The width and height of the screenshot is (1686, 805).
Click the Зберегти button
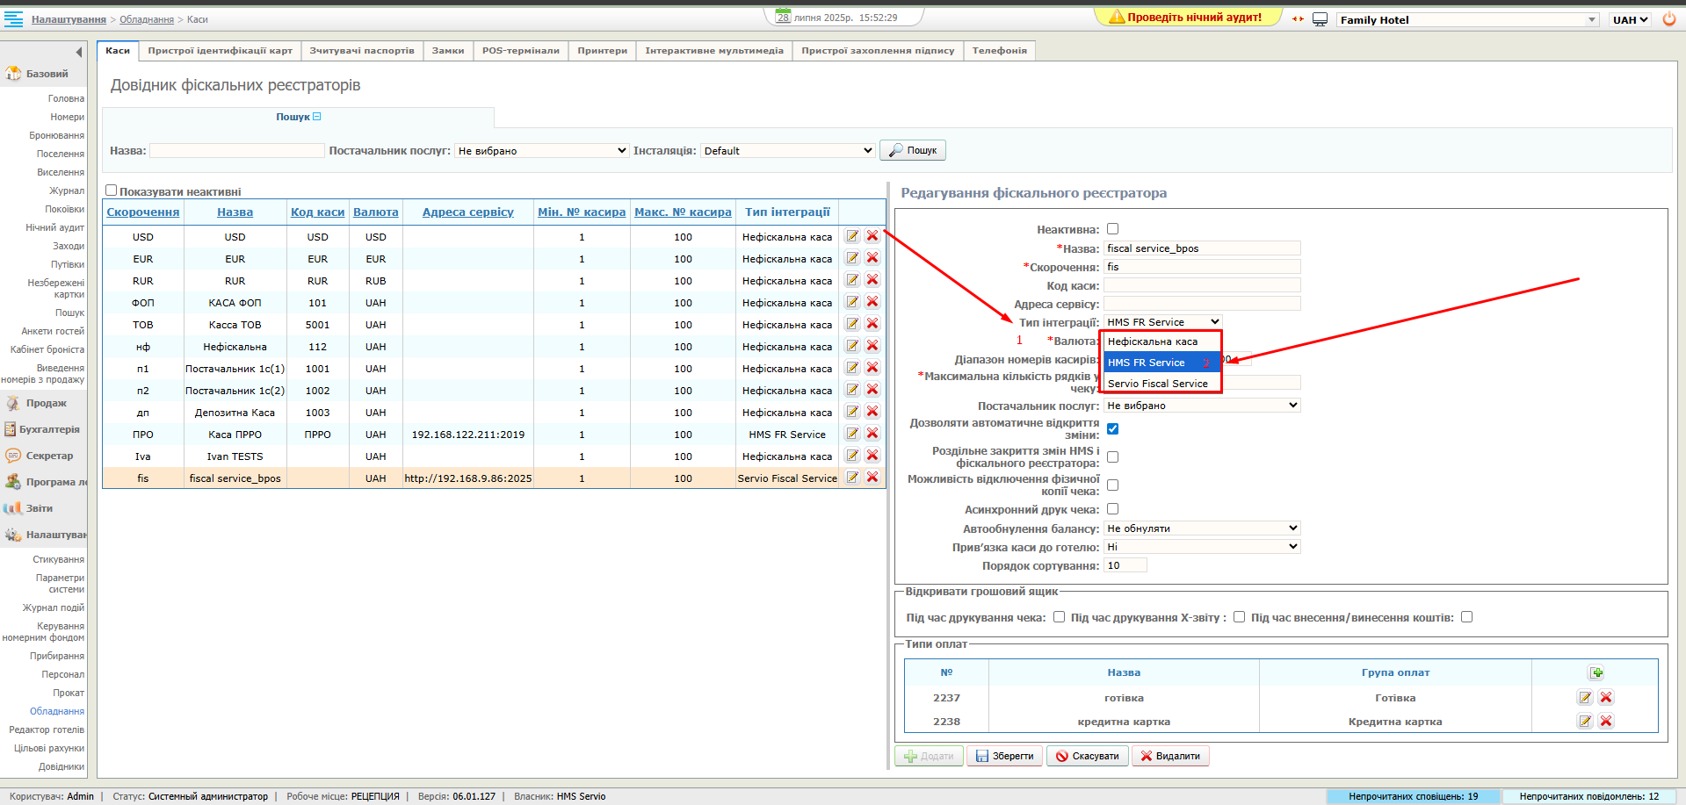point(1004,756)
